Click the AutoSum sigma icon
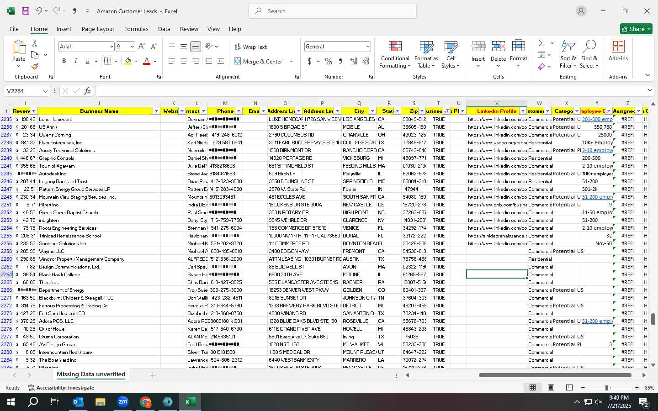This screenshot has height=411, width=658. (541, 43)
